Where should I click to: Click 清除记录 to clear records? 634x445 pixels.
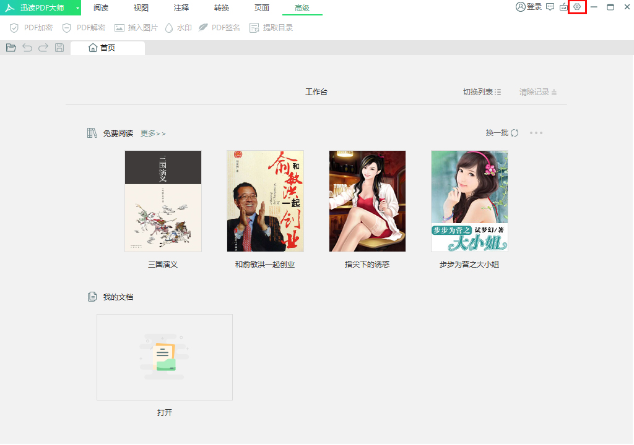[x=535, y=91]
